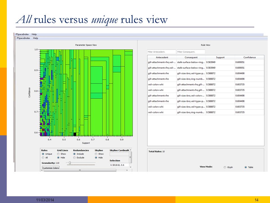Click the Skyline Cardinality input box
This screenshot has height=203, width=270.
(x=119, y=154)
